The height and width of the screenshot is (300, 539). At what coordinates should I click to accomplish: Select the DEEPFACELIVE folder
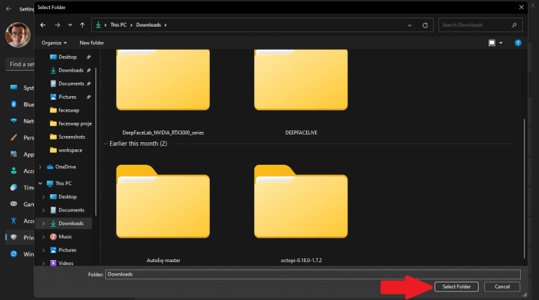coord(301,92)
